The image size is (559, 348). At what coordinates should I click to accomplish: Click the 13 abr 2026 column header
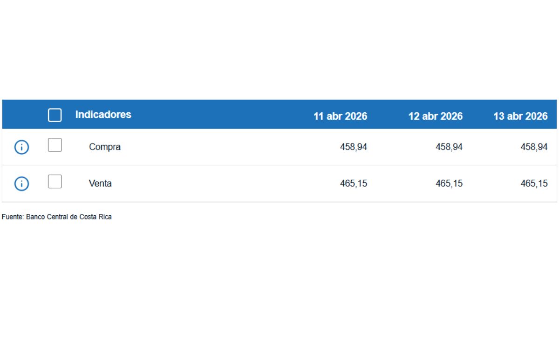(x=522, y=116)
